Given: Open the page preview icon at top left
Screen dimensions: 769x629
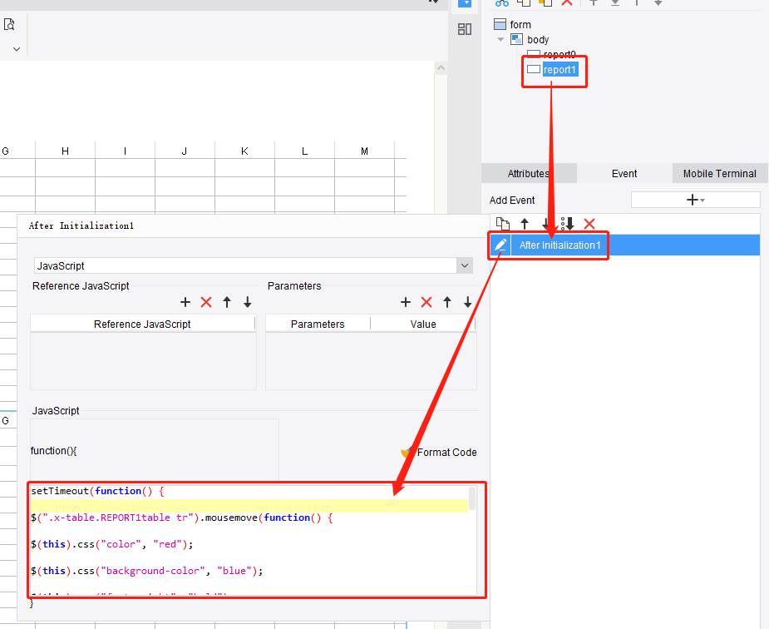Looking at the screenshot, I should pos(9,23).
